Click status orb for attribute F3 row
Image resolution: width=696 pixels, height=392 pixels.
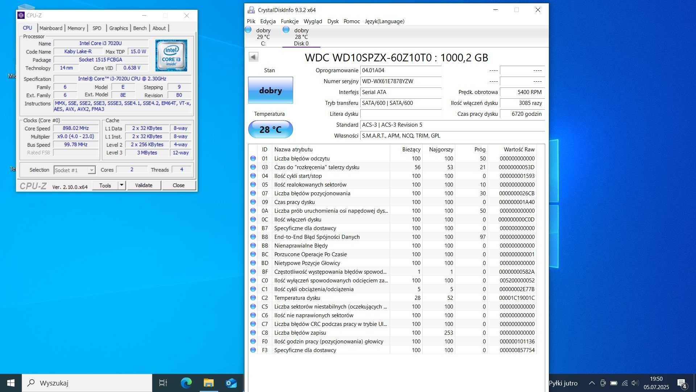pos(253,350)
